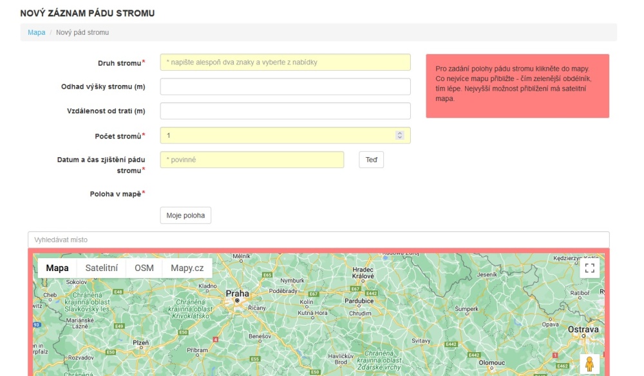The image size is (644, 376).
Task: Click the Praha city marker on map
Action: (x=237, y=300)
